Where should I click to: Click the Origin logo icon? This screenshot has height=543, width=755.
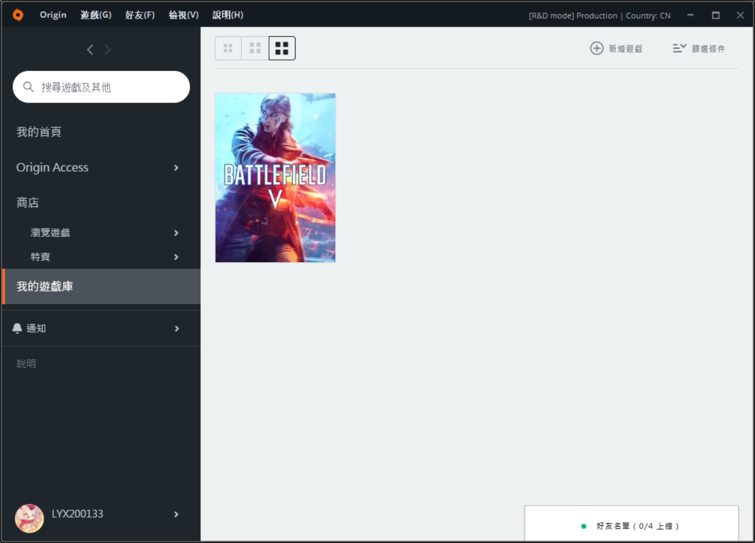click(x=18, y=15)
